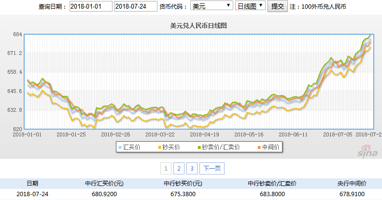Image resolution: width=382 pixels, height=200 pixels.
Task: Open the 美元 currency code dropdown
Action: pyautogui.click(x=212, y=6)
